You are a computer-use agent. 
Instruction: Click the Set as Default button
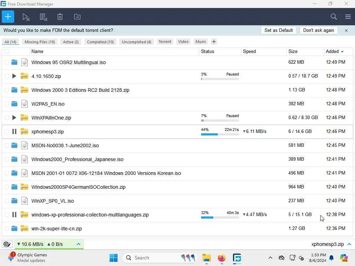tap(278, 30)
